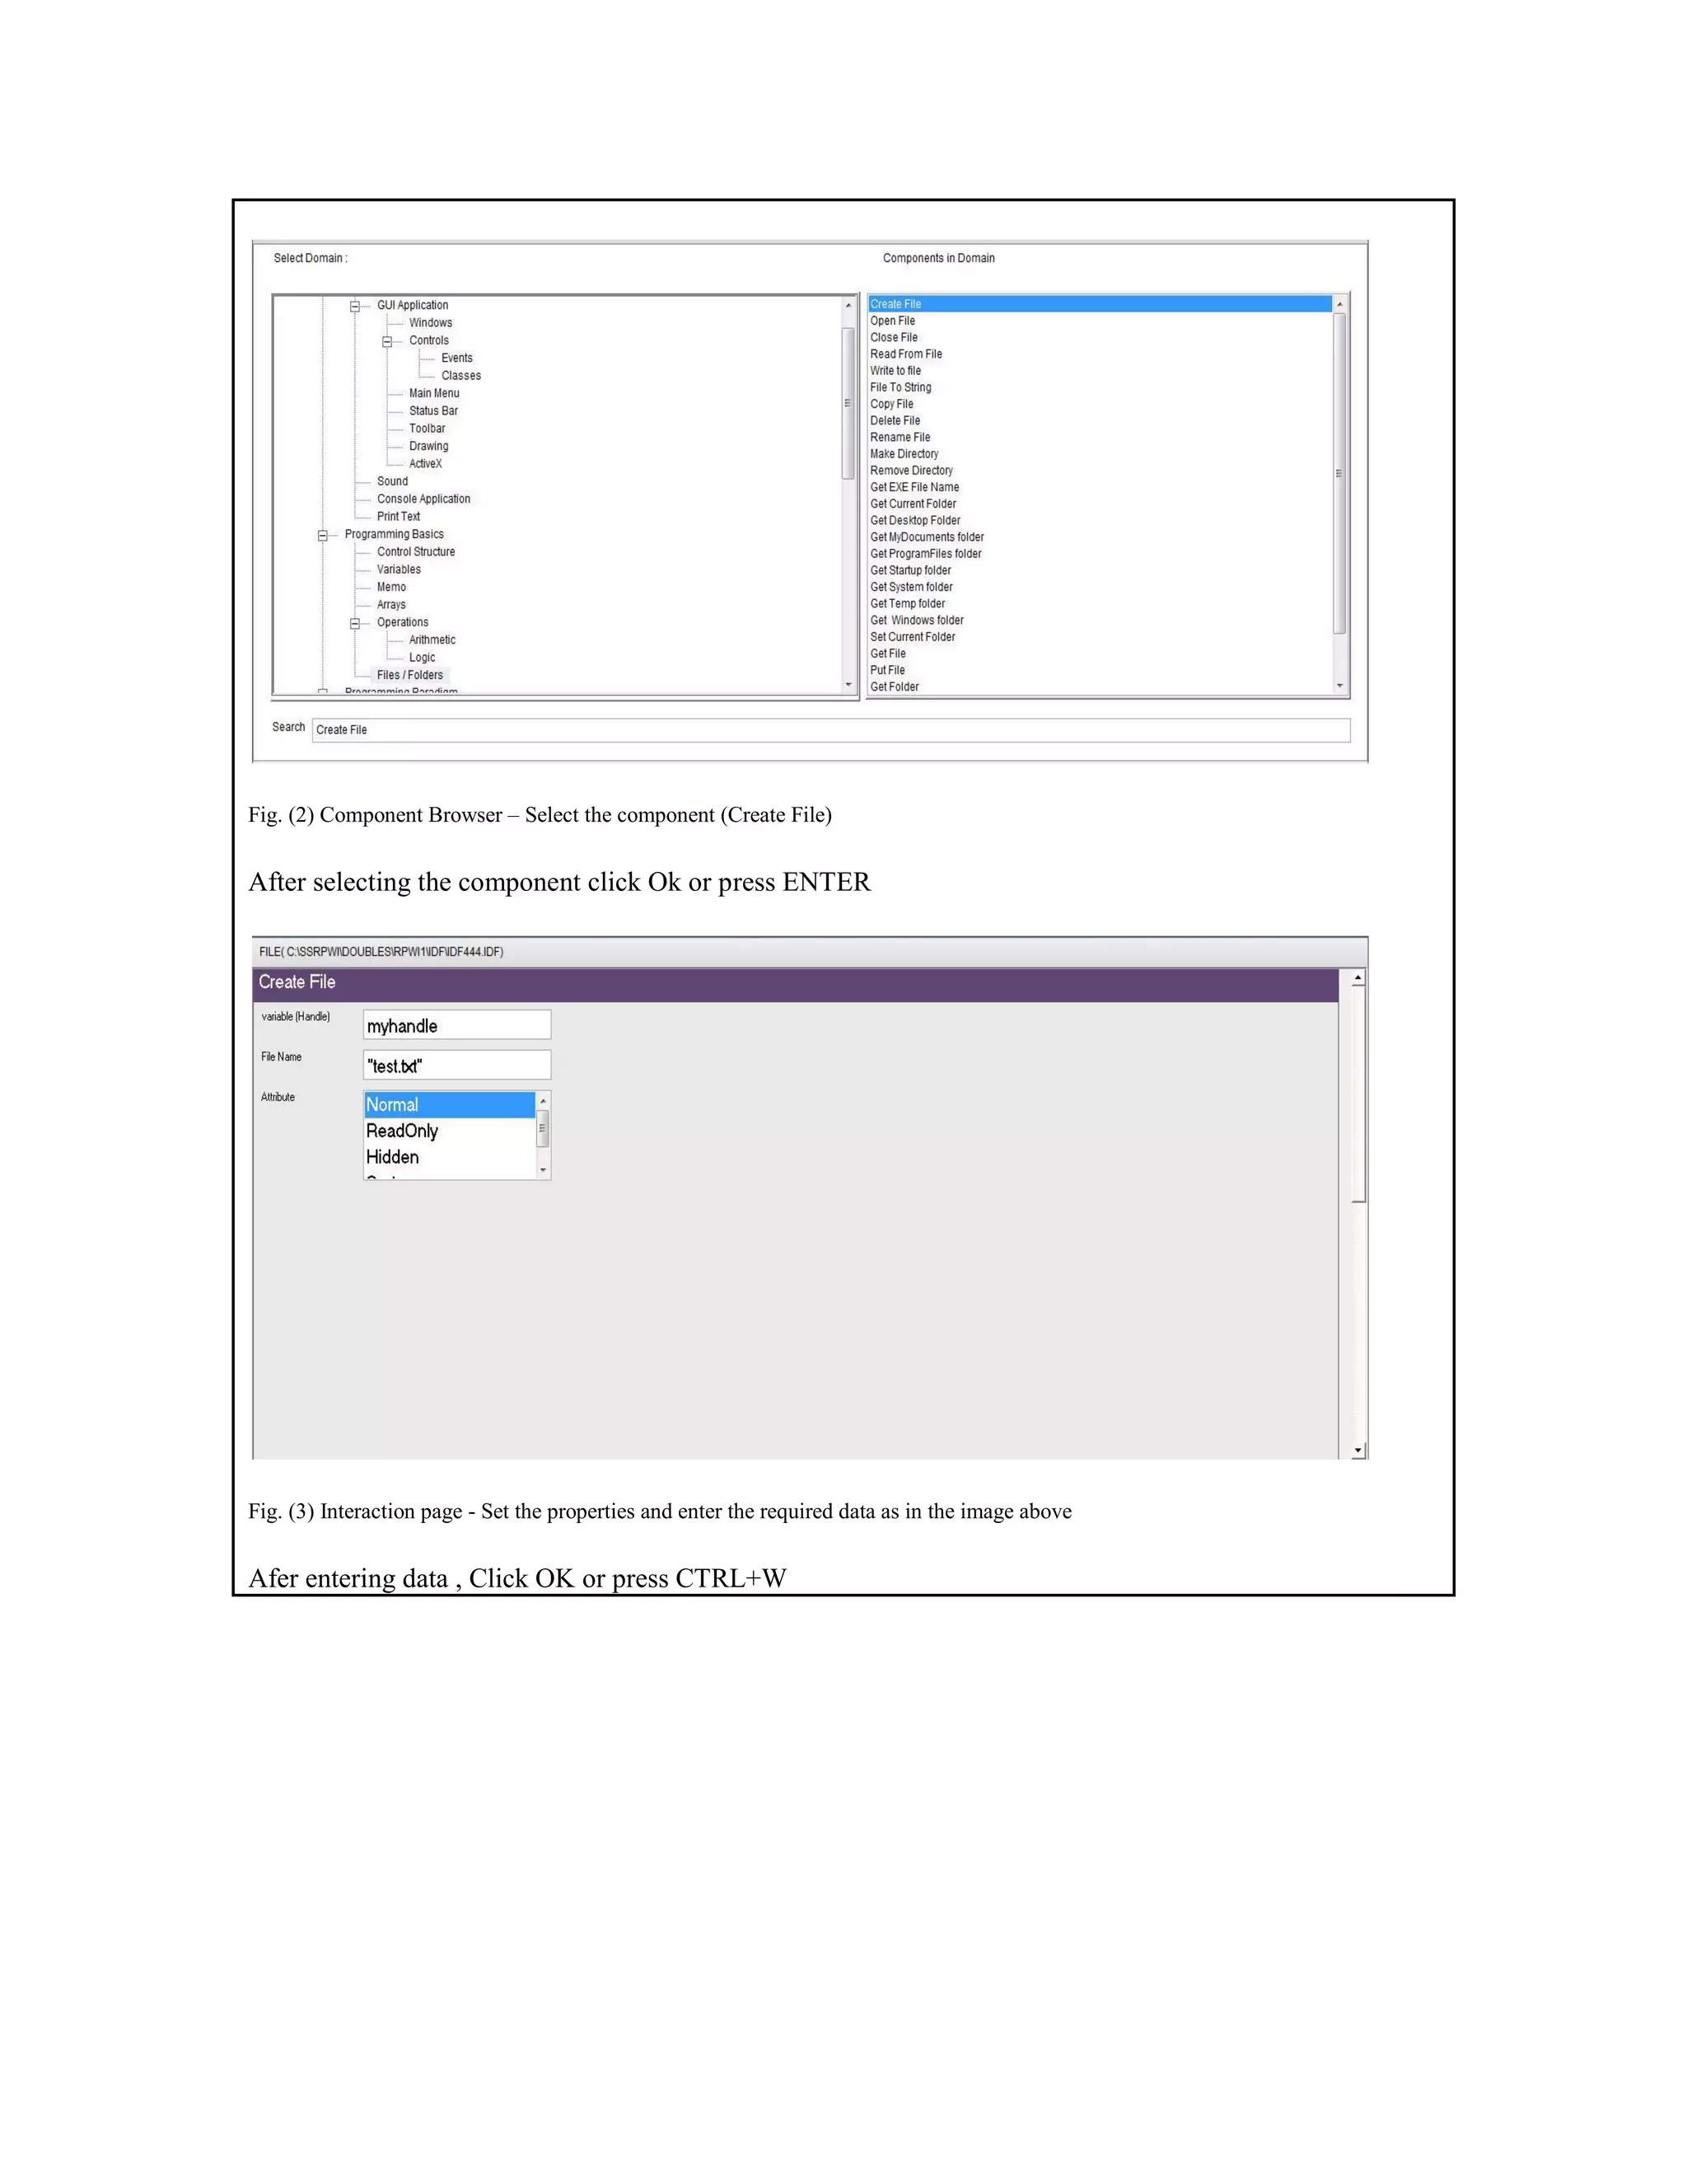
Task: Click domain tree scroll up arrow
Action: pos(848,305)
